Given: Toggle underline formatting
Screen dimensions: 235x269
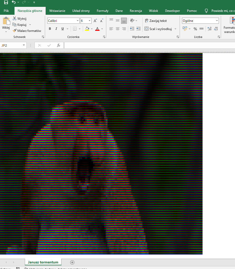Looking at the screenshot, I should point(63,29).
